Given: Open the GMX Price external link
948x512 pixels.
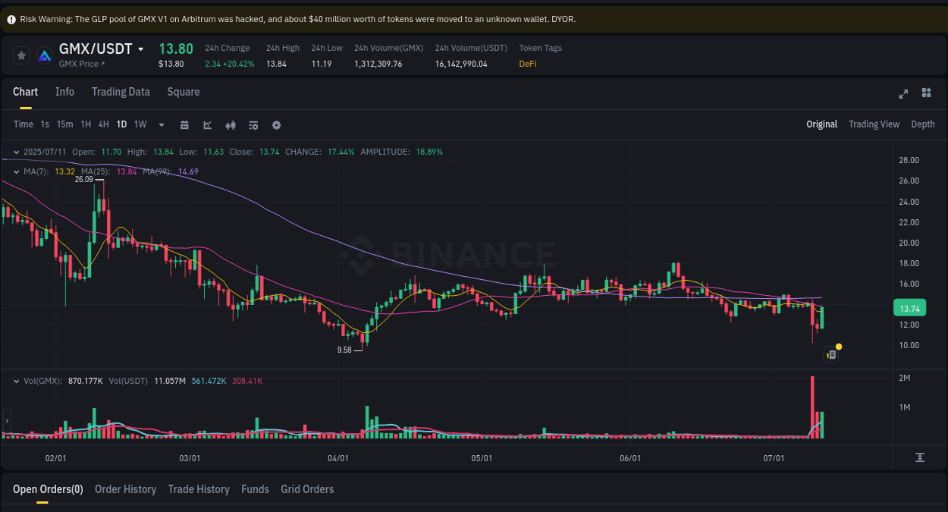Looking at the screenshot, I should 81,64.
